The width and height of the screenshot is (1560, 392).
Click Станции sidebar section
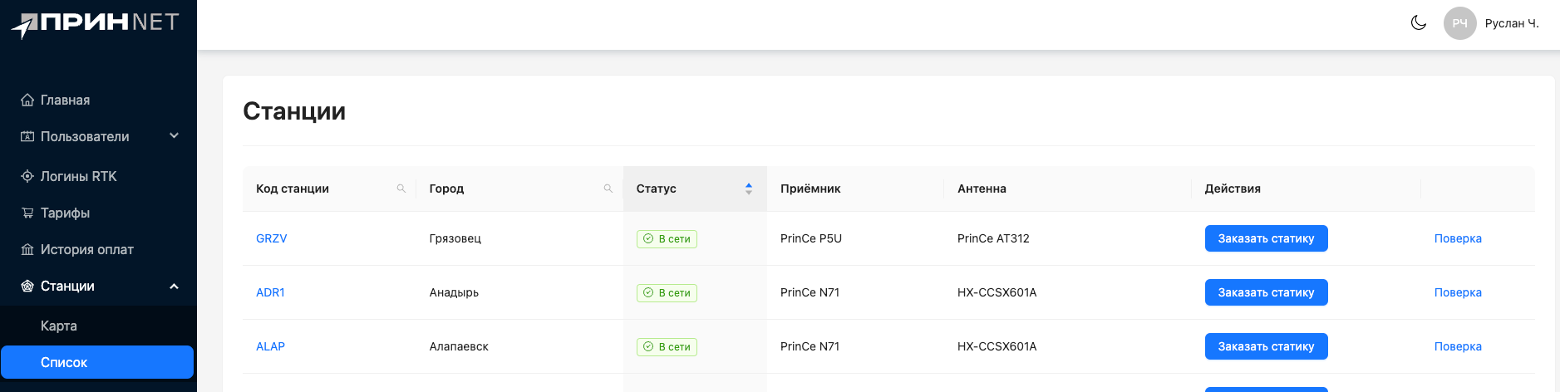(98, 286)
